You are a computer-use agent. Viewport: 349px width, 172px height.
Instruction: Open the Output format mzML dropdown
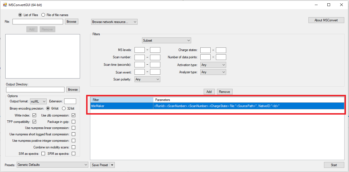pos(38,101)
